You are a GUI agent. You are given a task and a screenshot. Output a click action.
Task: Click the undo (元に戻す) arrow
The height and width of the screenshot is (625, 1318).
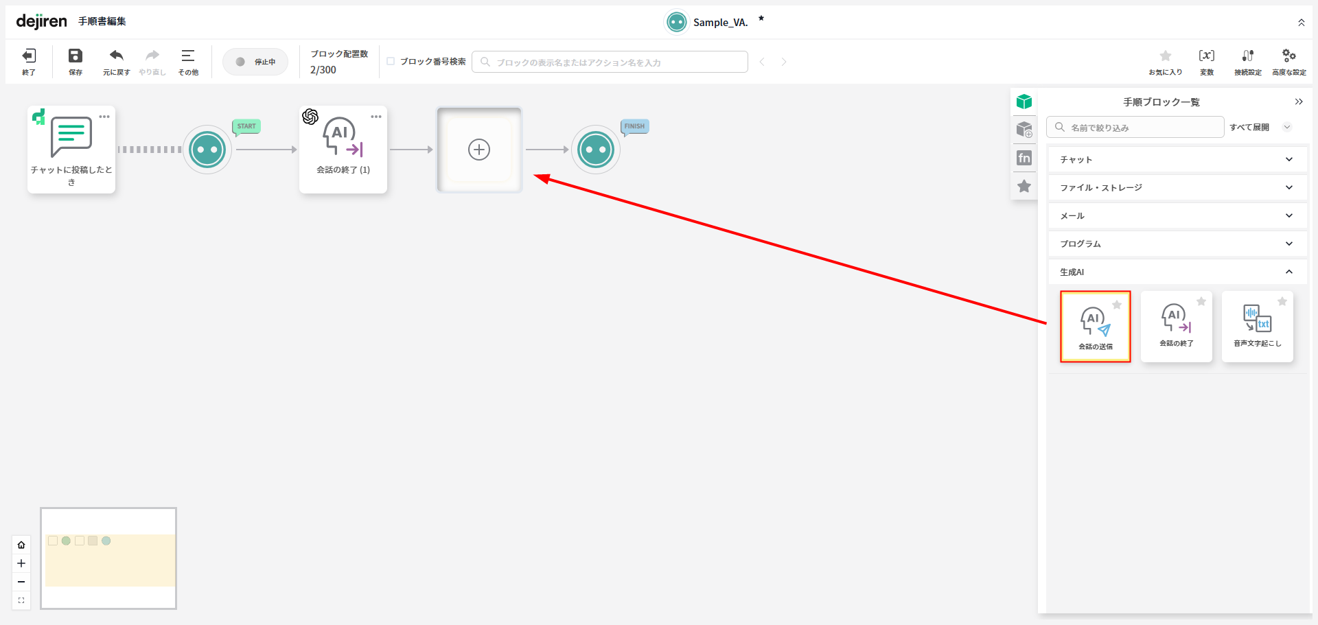click(x=117, y=56)
